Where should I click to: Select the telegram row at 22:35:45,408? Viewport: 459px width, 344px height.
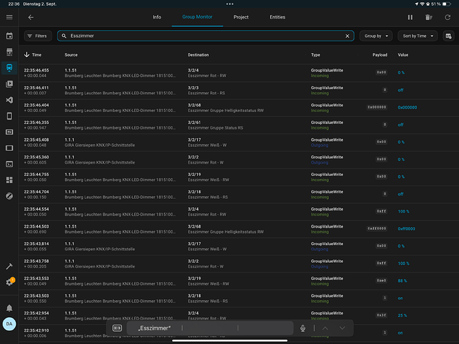click(238, 142)
